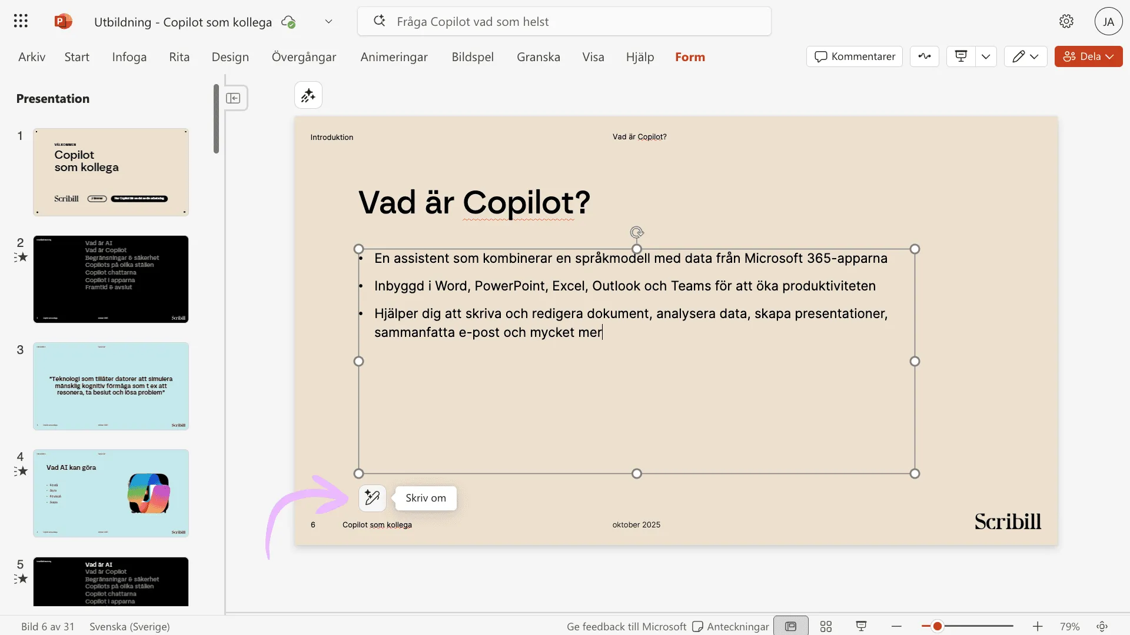
Task: Click the PowerPoint logo icon
Action: coord(63,21)
